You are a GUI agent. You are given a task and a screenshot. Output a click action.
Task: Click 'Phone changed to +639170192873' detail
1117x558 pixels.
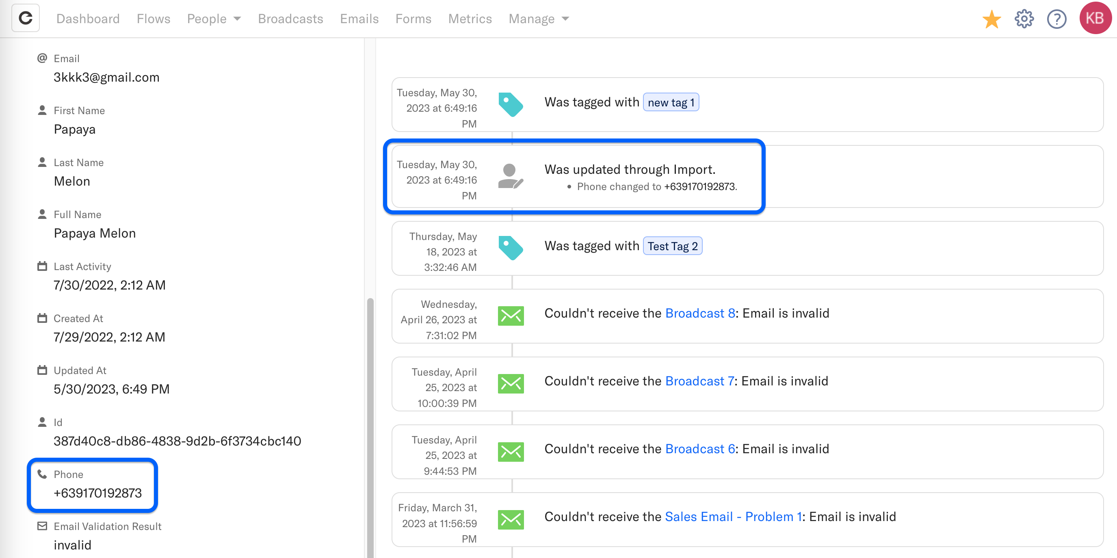point(657,186)
